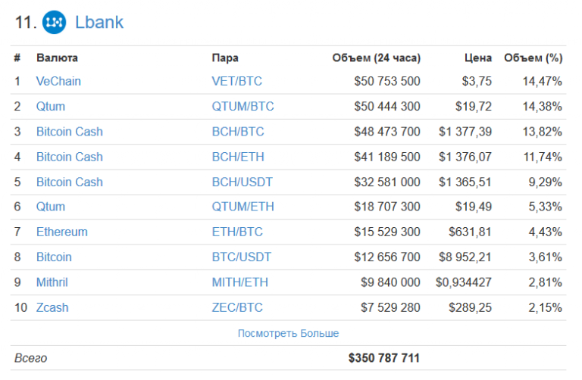The height and width of the screenshot is (380, 582).
Task: Click the Объем (24 часа) column header
Action: click(376, 58)
